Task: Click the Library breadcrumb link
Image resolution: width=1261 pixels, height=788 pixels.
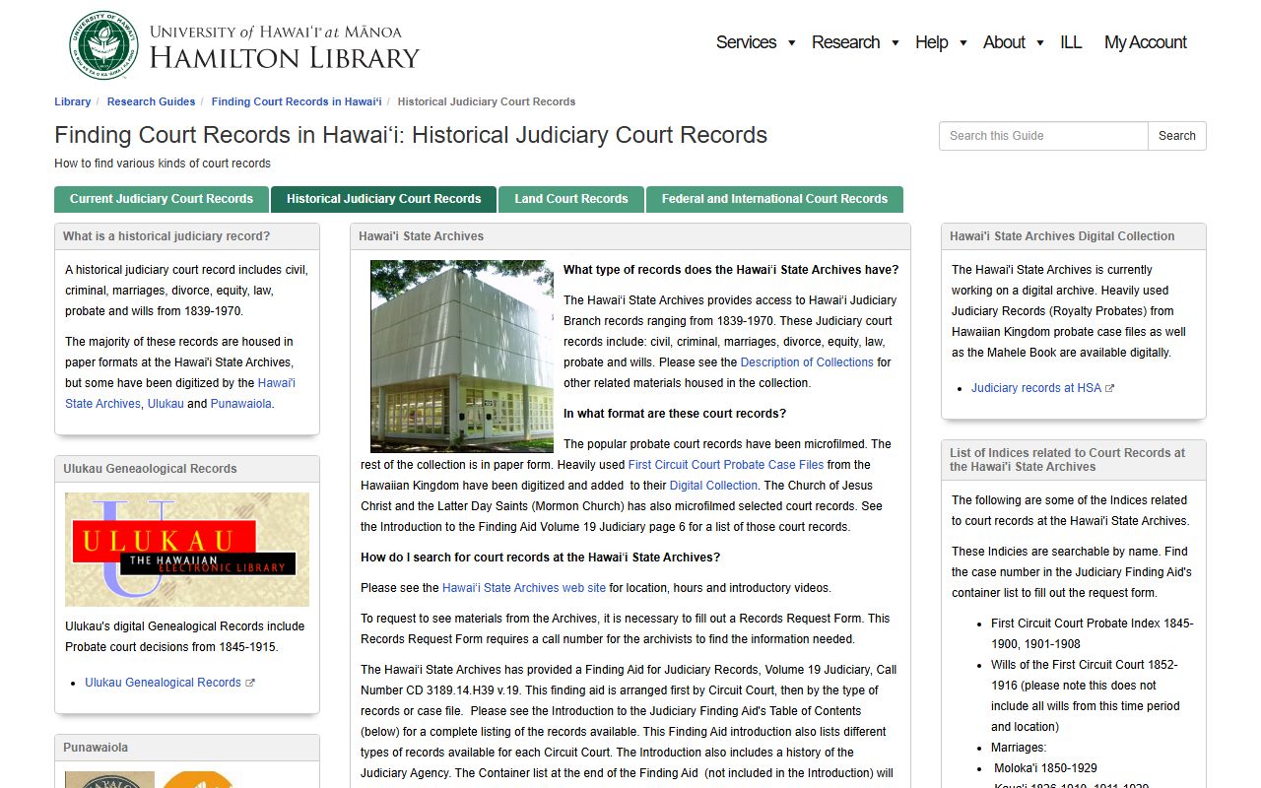Action: [x=73, y=101]
